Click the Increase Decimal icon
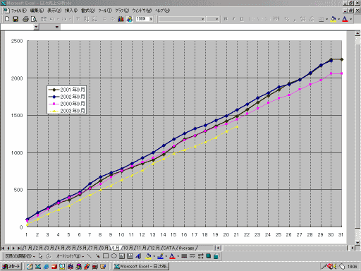Screen dimensions: 361x271 click(303, 19)
